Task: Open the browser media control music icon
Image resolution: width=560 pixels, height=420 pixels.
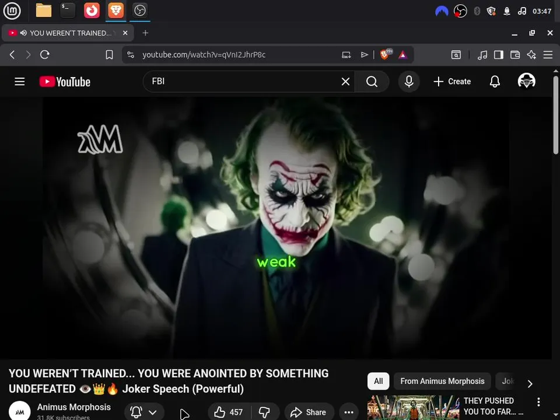Action: point(482,55)
